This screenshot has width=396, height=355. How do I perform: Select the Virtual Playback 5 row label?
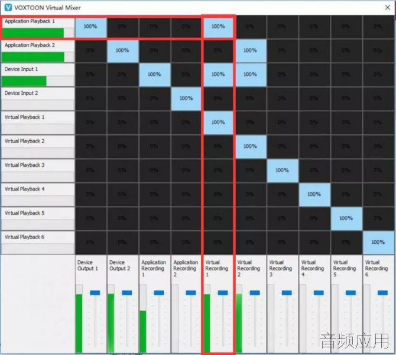pos(24,214)
